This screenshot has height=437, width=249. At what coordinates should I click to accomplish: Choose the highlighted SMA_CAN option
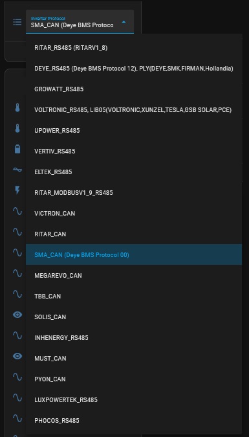click(x=134, y=254)
